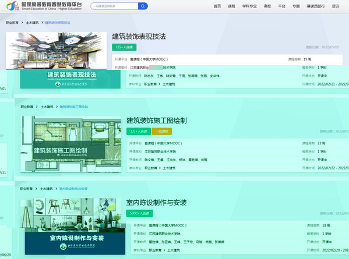Click 土木建筑 in the 建筑装饰施工图绘制 breadcrumb
This screenshot has height=259, width=349.
tap(47, 107)
